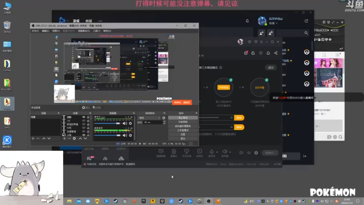Click speaker icon in Douyu bottom toolbar

pos(225,152)
